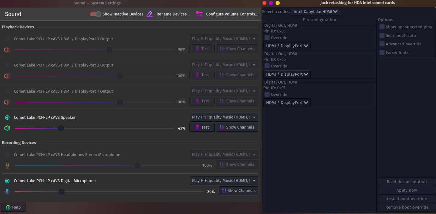
Task: Open profile dropdown for Digital Microphone
Action: tap(224, 181)
